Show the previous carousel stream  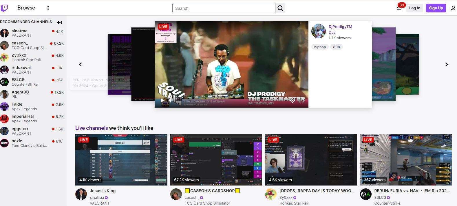(x=81, y=64)
